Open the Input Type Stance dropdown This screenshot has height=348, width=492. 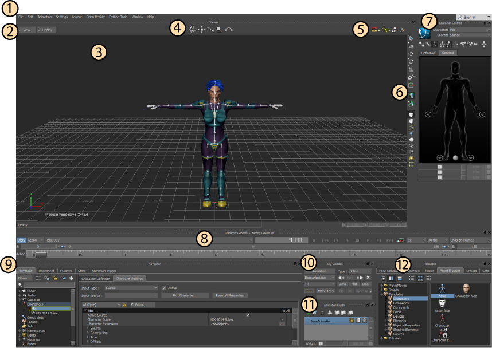(x=131, y=288)
